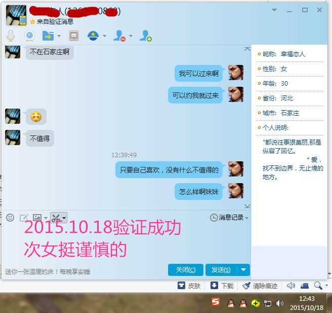Click the contact avatar beside 不值得
The image size is (332, 313).
tap(13, 137)
